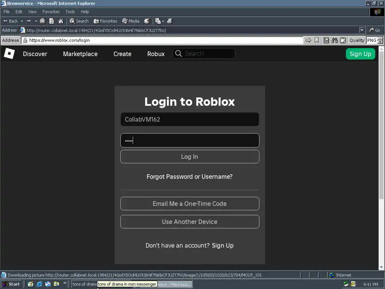Open the View menu

[x=32, y=12]
